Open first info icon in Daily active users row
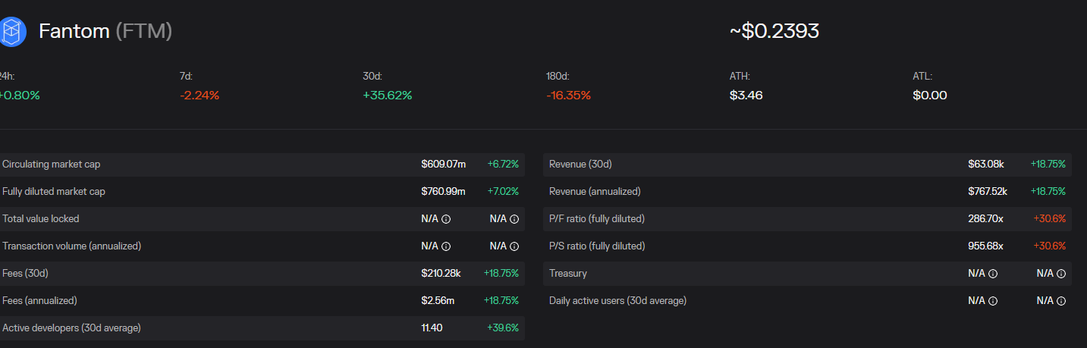Screen dimensions: 1087x348 pyautogui.click(x=993, y=301)
